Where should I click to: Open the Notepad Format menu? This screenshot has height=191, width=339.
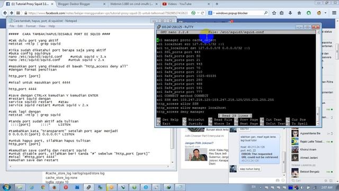(31, 26)
